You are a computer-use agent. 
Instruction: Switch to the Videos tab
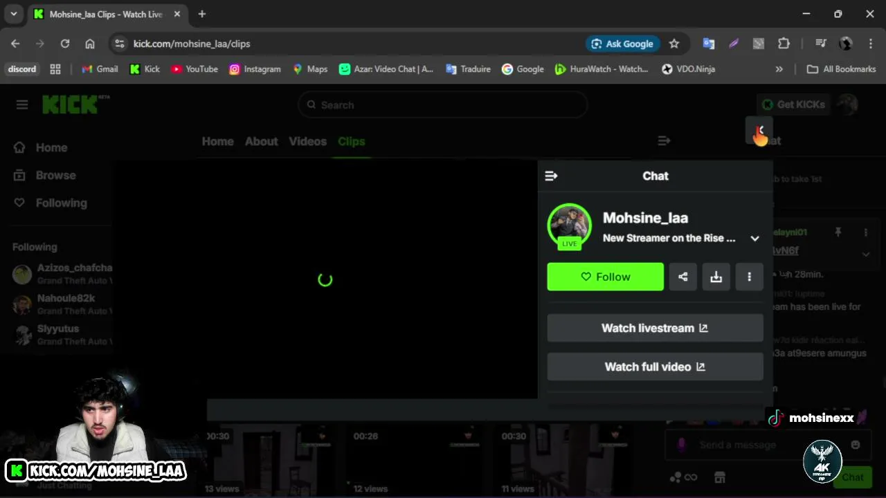coord(307,141)
